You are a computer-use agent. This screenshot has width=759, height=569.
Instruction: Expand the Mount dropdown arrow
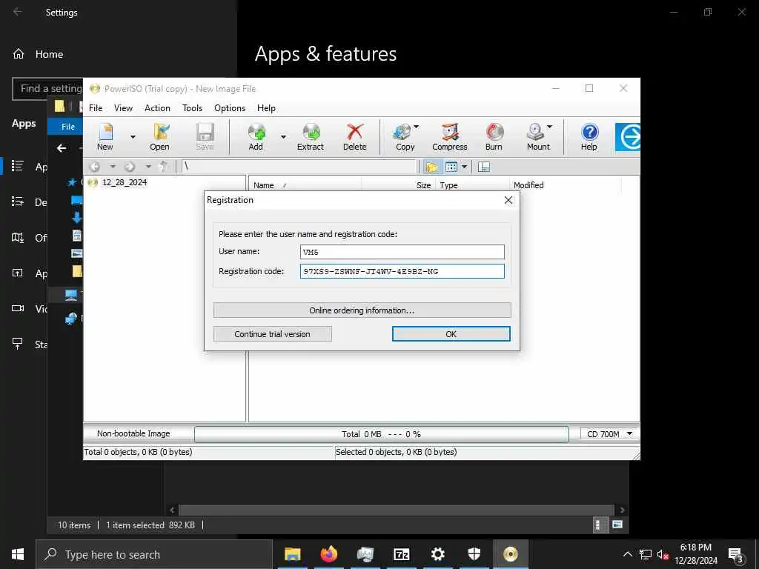point(549,127)
